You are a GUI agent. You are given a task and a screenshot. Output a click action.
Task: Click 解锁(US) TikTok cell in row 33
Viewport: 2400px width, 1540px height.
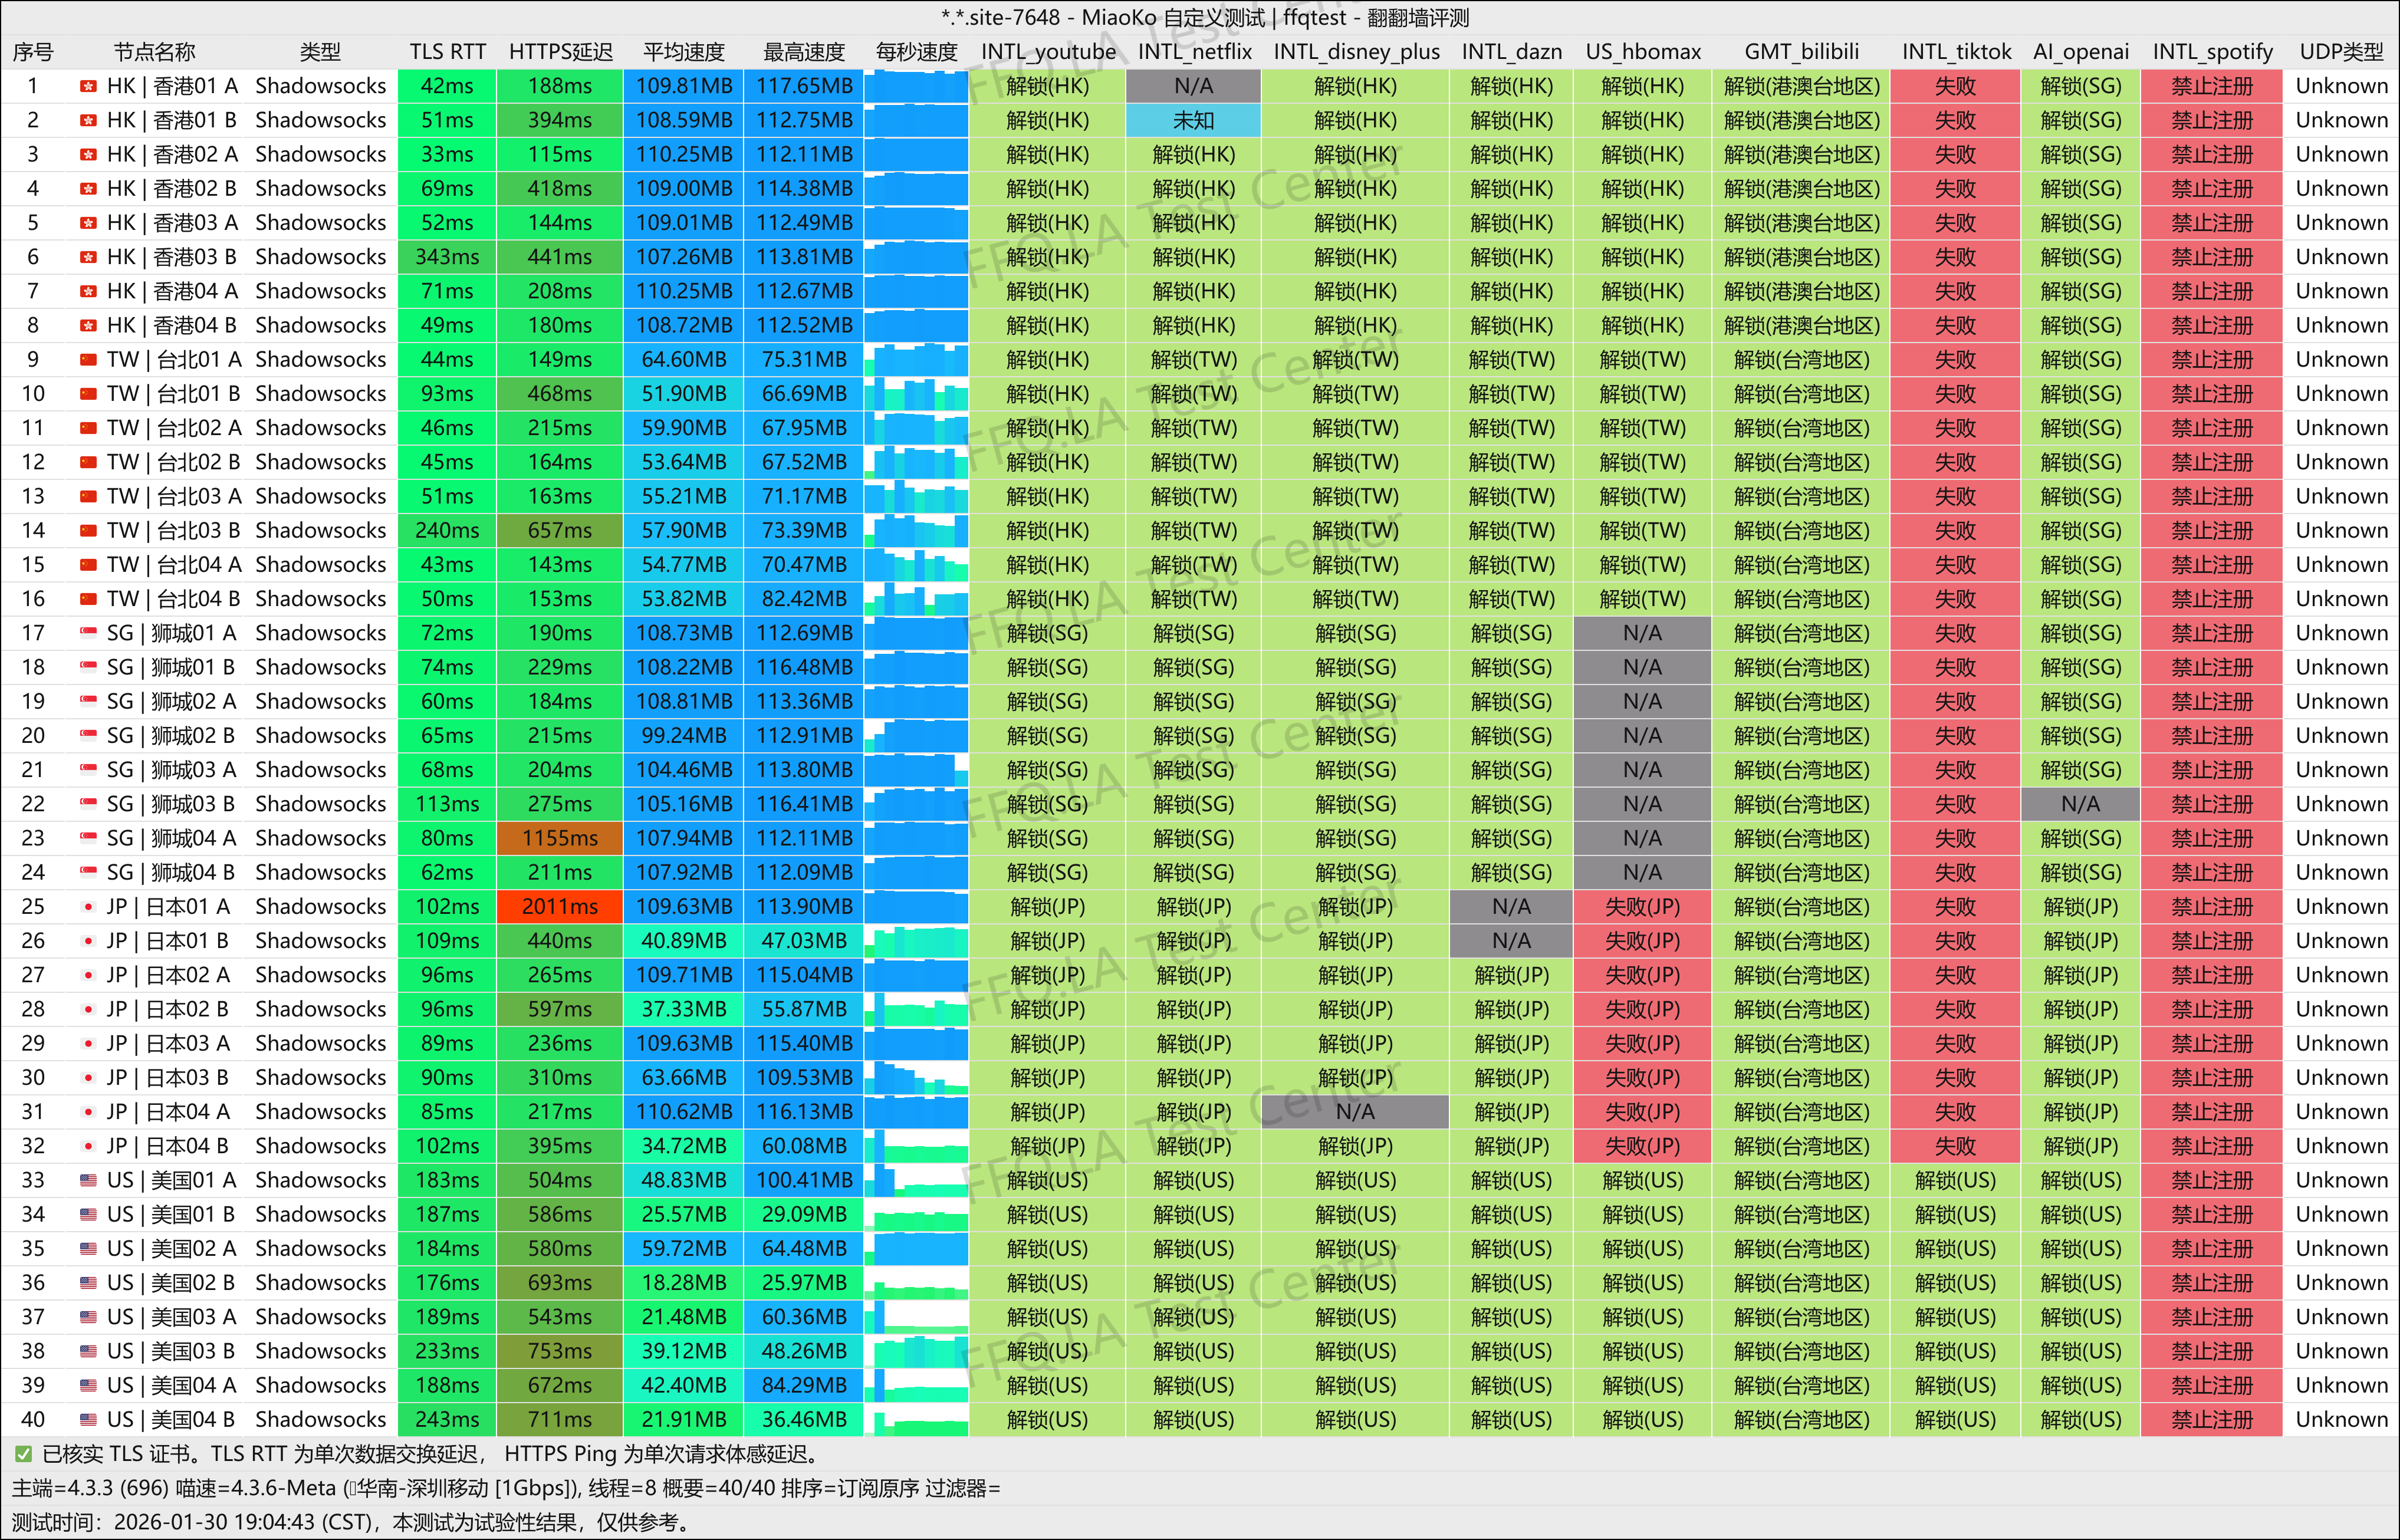click(1955, 1181)
